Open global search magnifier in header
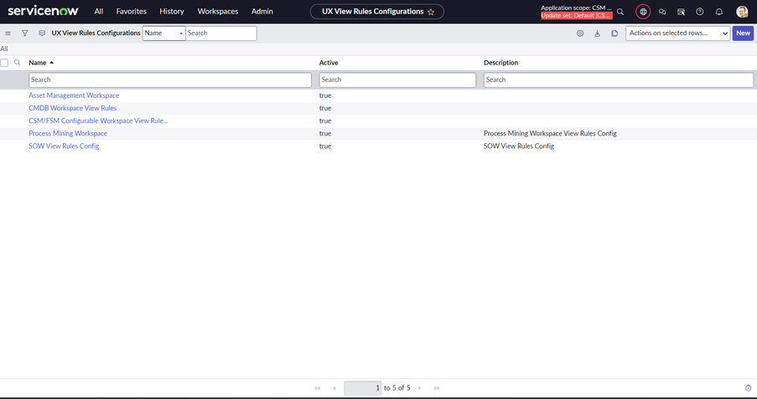Viewport: 757px width, 399px height. (x=620, y=12)
